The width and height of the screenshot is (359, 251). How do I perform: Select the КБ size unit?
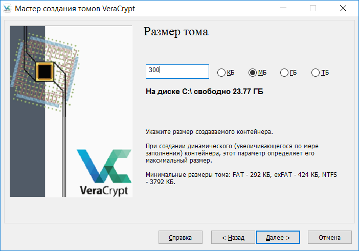pos(221,73)
